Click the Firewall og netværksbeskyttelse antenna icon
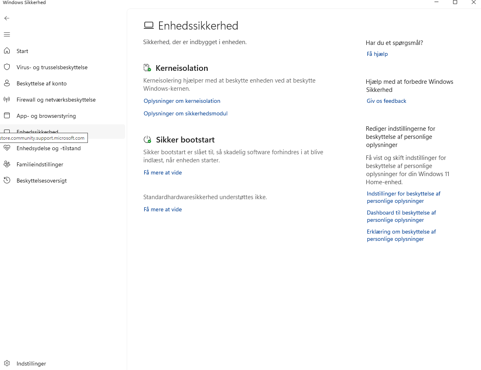This screenshot has width=481, height=370. click(7, 100)
